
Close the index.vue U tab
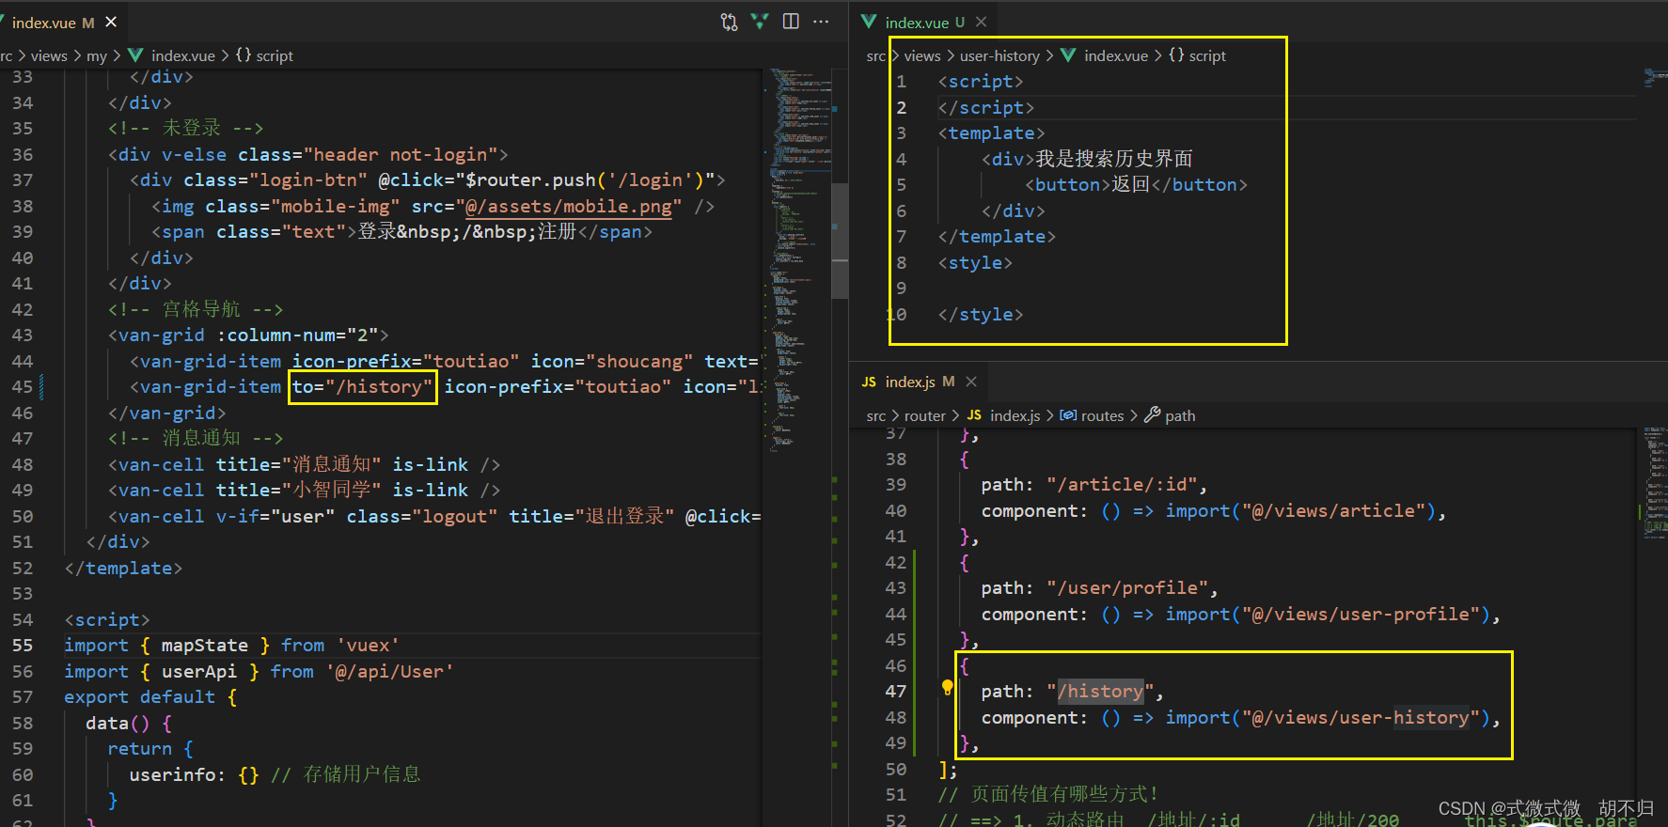click(x=981, y=22)
